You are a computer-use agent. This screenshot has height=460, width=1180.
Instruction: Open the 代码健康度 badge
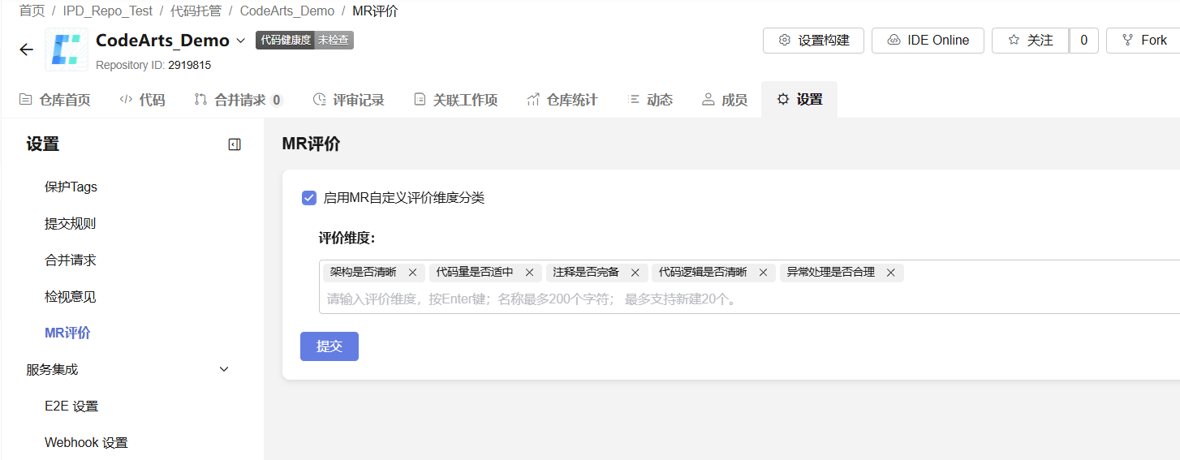pos(304,40)
